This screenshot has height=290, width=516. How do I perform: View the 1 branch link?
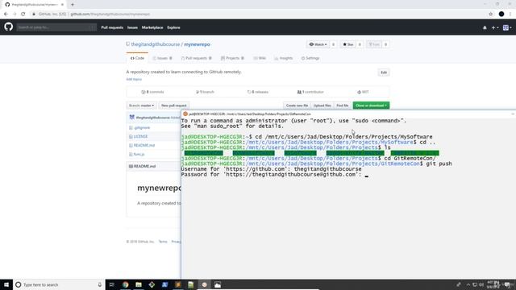(x=205, y=92)
